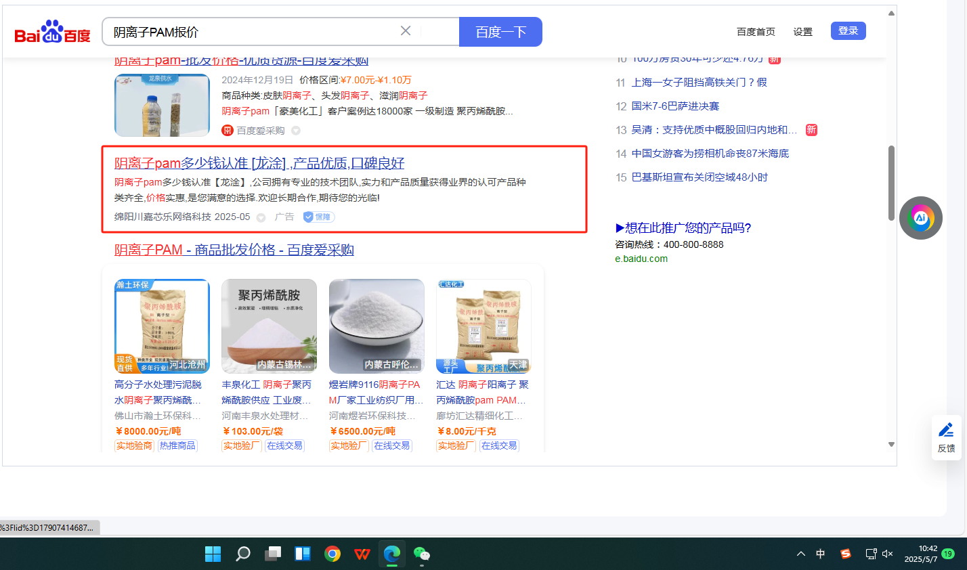Expand the dropdown arrow beside 百度爱采购 source
Image resolution: width=967 pixels, height=570 pixels.
coord(296,131)
